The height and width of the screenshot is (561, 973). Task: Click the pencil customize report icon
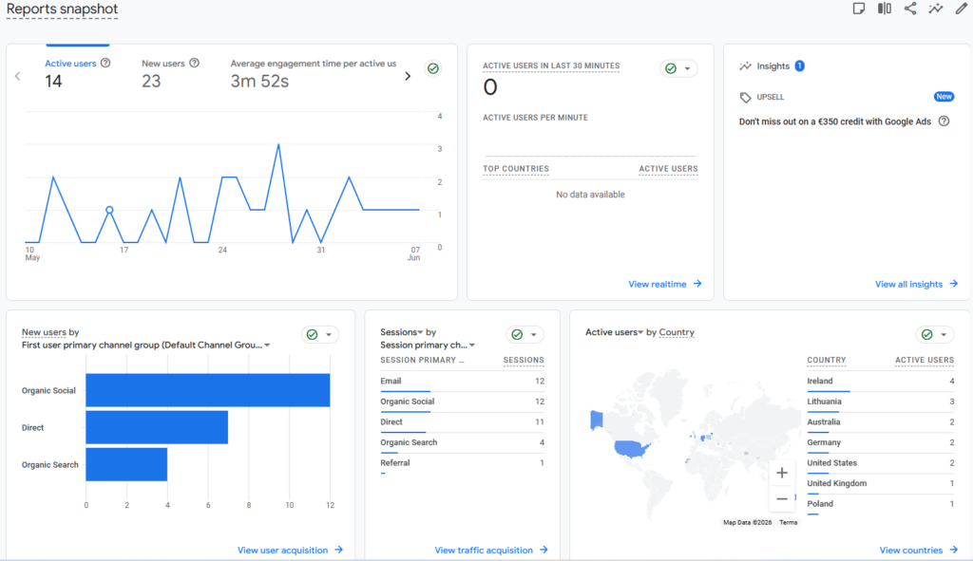[961, 9]
